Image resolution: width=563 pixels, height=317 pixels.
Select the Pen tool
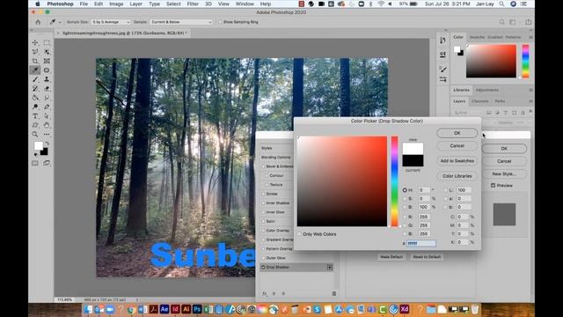tap(47, 107)
